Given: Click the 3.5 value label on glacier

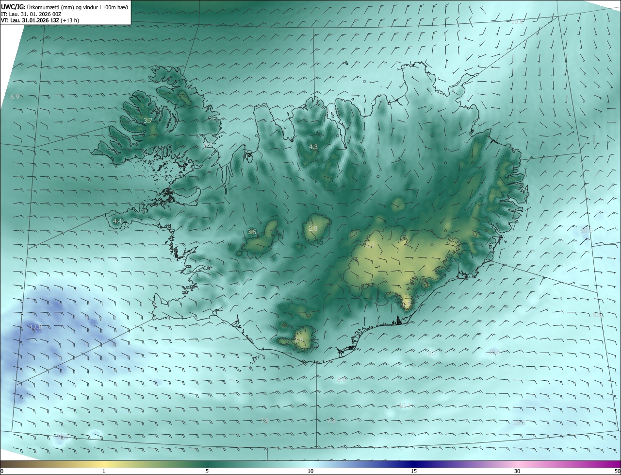Looking at the screenshot, I should [252, 232].
